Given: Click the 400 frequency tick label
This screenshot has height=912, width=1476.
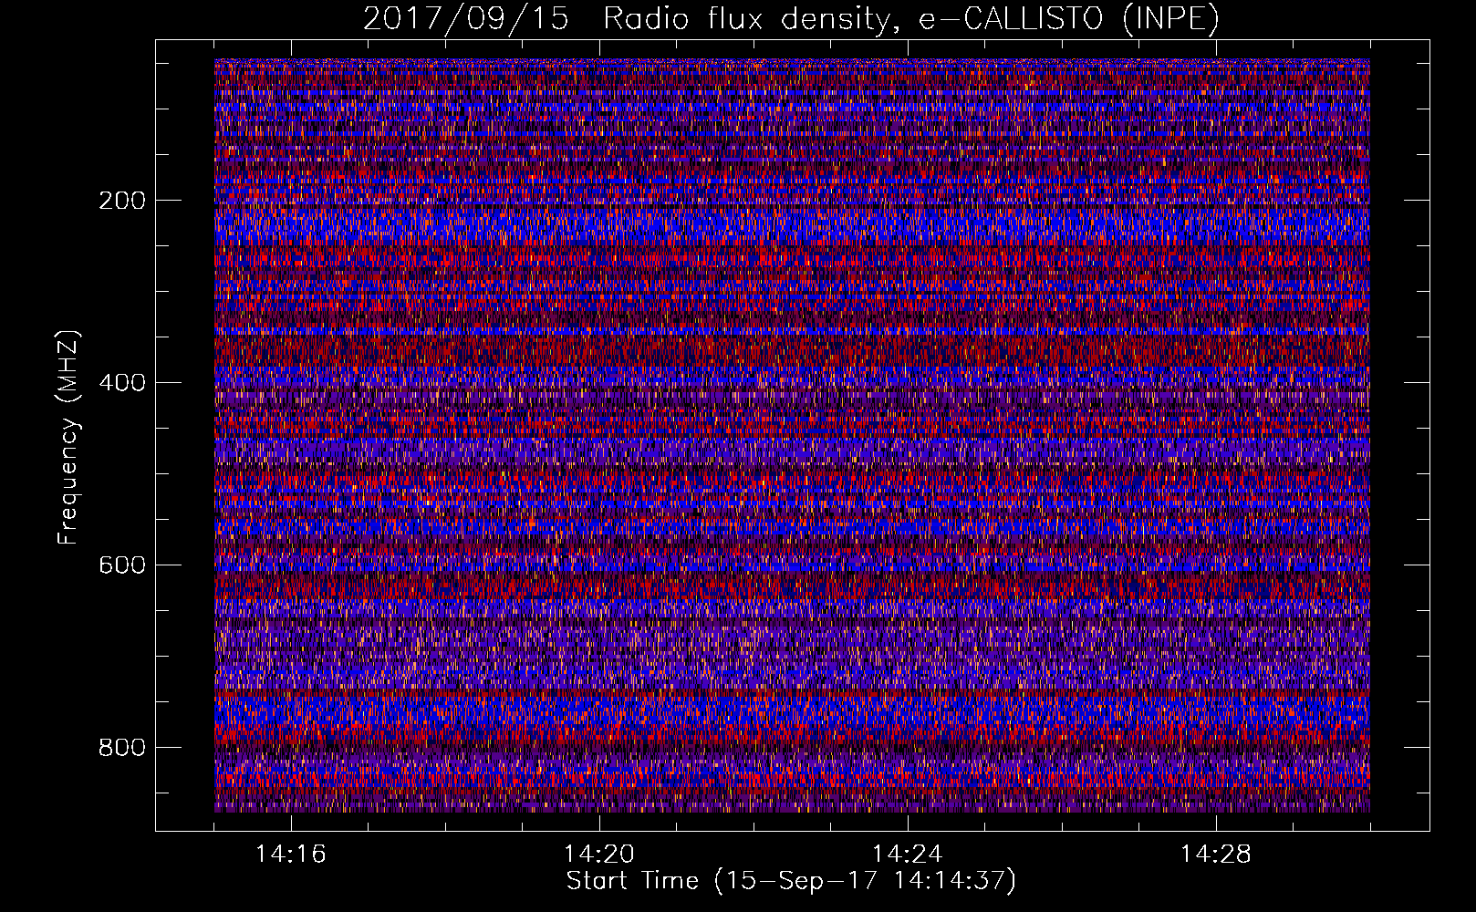Looking at the screenshot, I should click(x=122, y=383).
